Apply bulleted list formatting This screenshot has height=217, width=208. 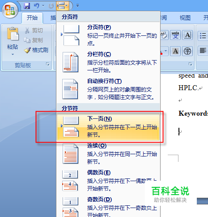(x=203, y=36)
